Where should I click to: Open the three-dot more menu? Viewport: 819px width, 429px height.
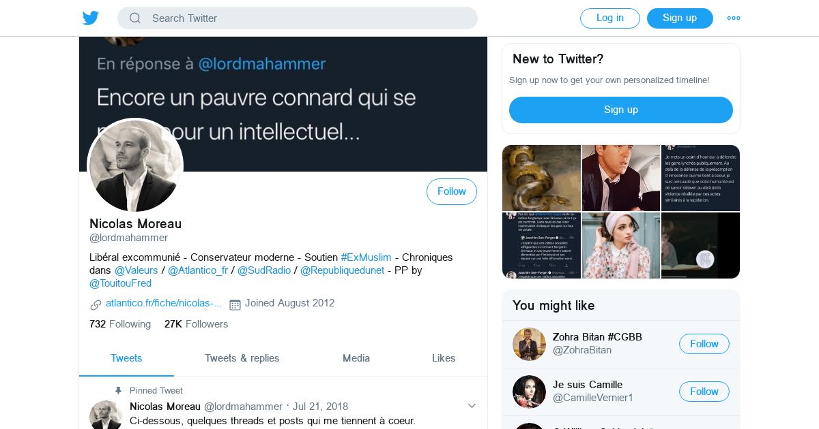tap(734, 18)
